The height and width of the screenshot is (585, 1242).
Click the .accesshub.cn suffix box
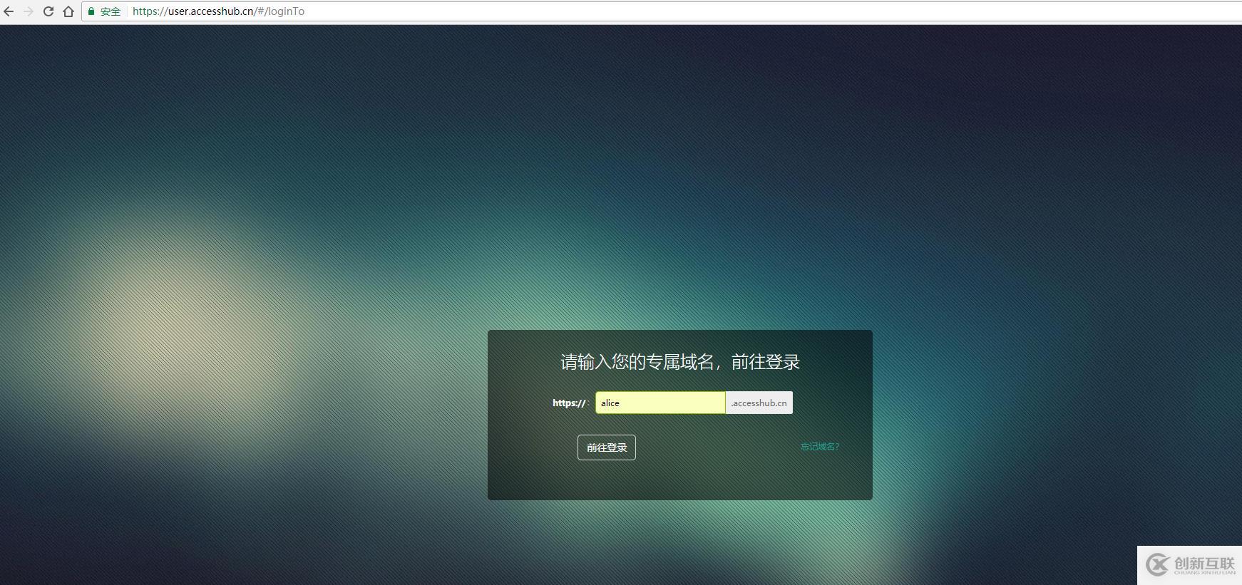coord(759,403)
